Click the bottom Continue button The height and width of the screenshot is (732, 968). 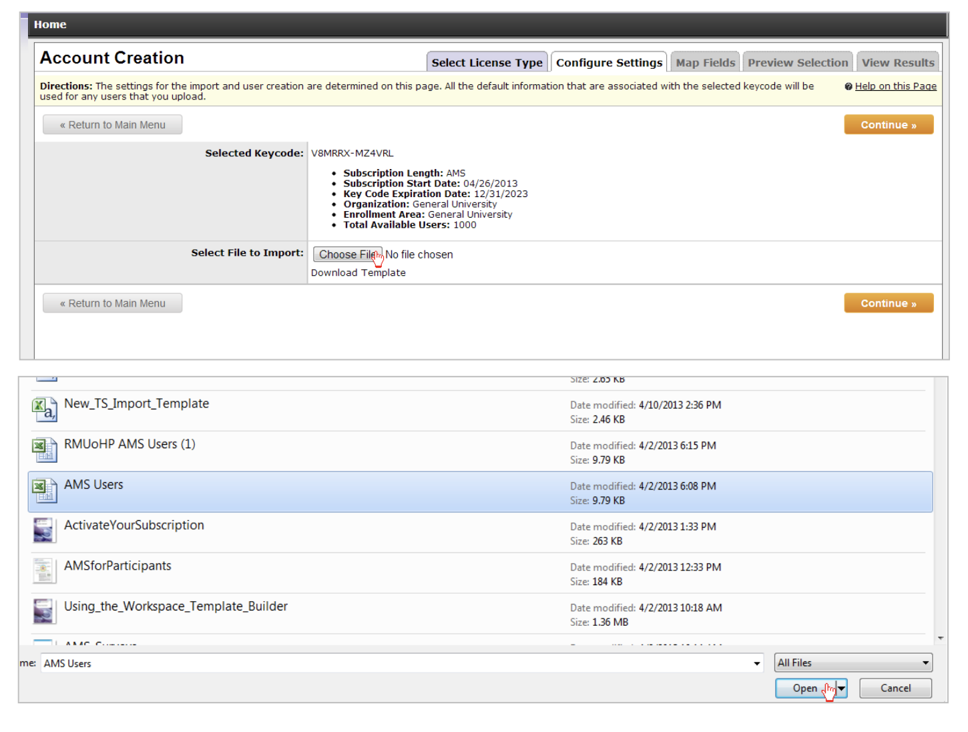pos(889,303)
